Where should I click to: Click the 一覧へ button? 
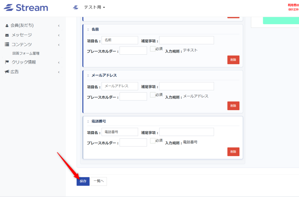pos(99,181)
